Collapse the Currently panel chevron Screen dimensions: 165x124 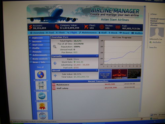point(97,56)
